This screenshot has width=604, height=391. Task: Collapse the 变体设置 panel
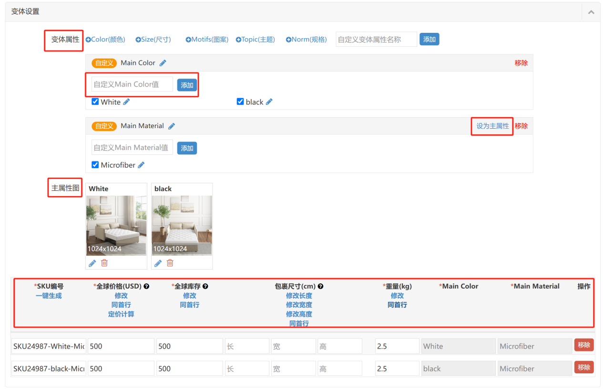click(591, 12)
